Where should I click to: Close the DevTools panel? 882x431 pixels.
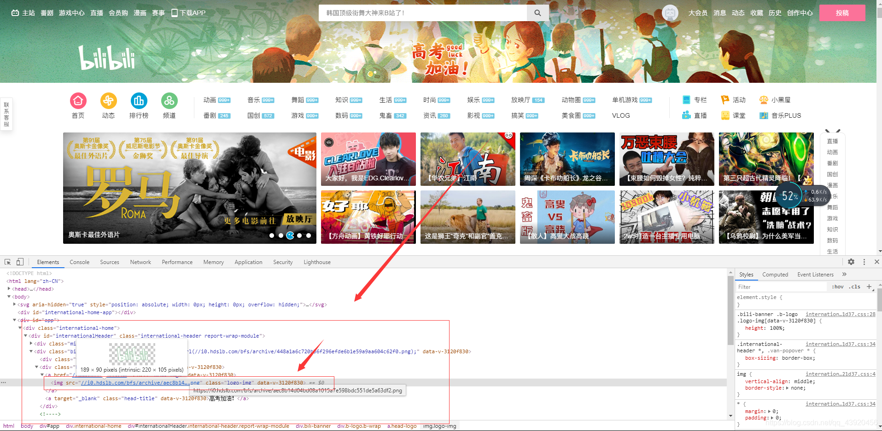pyautogui.click(x=876, y=262)
